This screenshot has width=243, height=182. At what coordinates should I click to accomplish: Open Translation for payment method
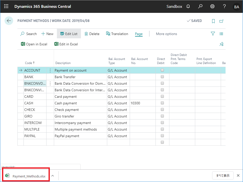117,34
